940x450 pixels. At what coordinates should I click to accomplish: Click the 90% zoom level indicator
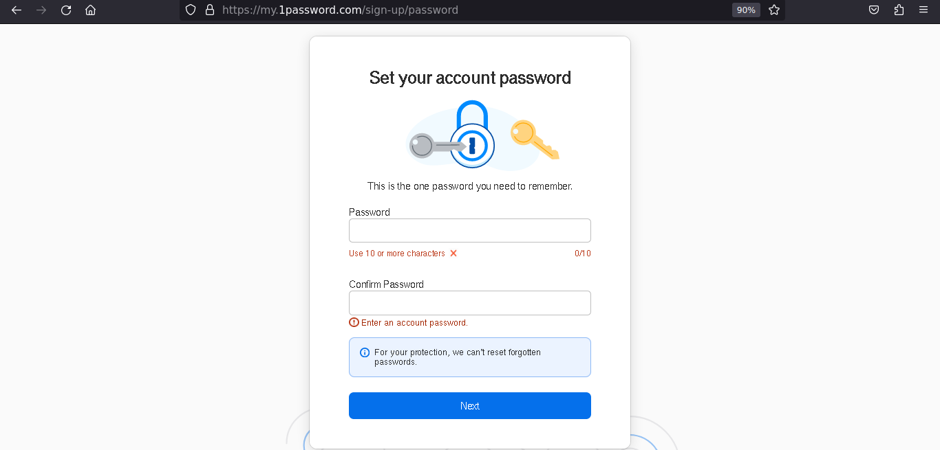pos(745,10)
